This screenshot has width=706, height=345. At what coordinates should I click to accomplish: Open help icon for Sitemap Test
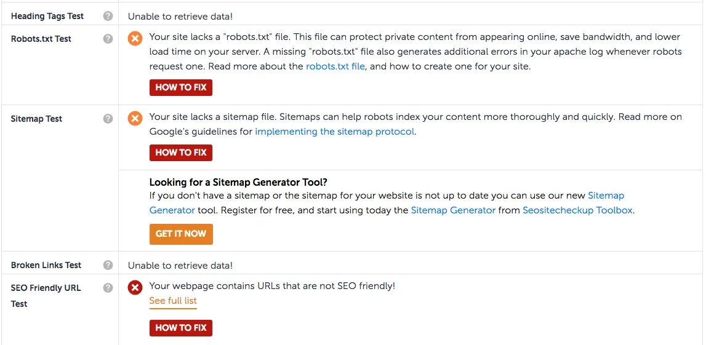coord(108,119)
